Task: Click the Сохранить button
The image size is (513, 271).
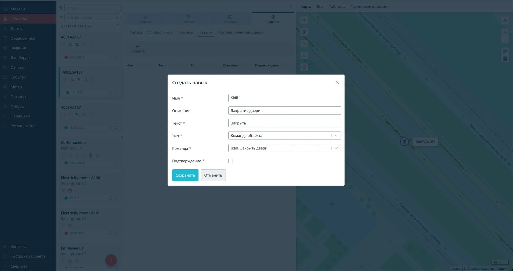Action: [185, 175]
